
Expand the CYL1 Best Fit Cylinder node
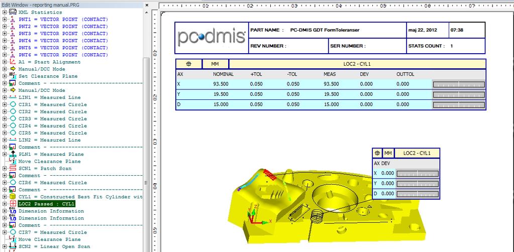tap(5, 197)
